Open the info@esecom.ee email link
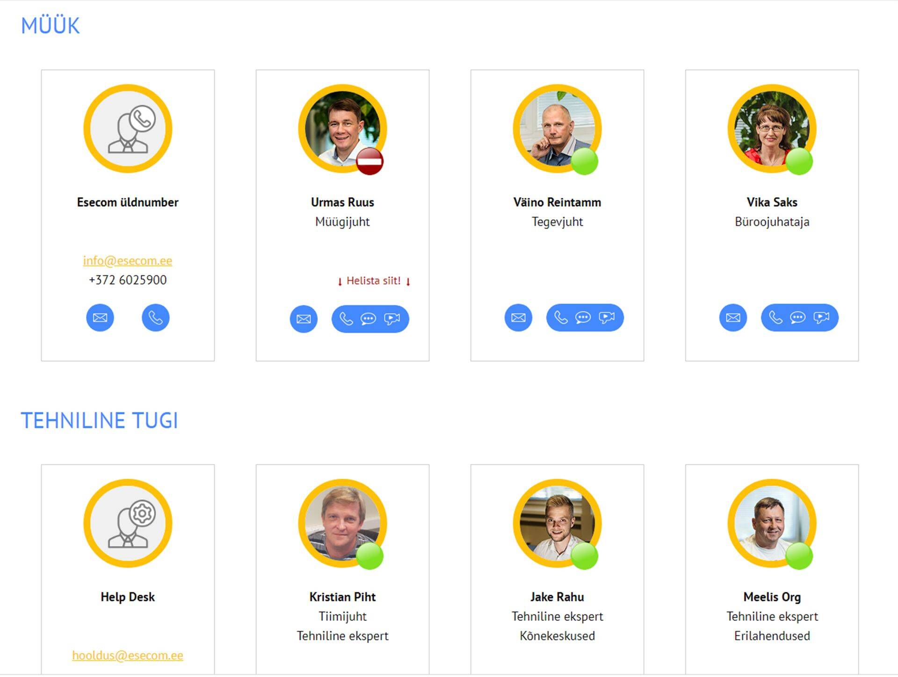Viewport: 898px width, 677px height. tap(128, 260)
